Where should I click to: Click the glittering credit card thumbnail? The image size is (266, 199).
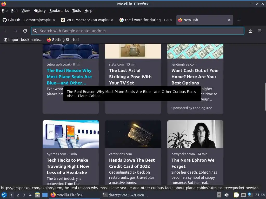tap(133, 134)
